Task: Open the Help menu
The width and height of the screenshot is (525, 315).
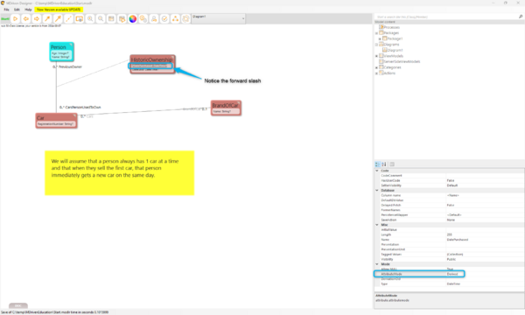Action: click(28, 10)
